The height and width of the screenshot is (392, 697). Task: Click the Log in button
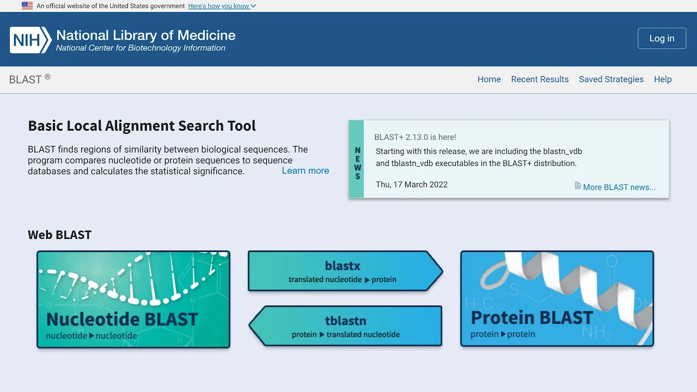tap(662, 38)
